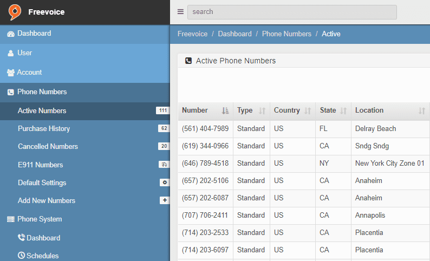Click the Phone System Dashboard handset icon
Screen dimensions: 430x261
point(21,237)
